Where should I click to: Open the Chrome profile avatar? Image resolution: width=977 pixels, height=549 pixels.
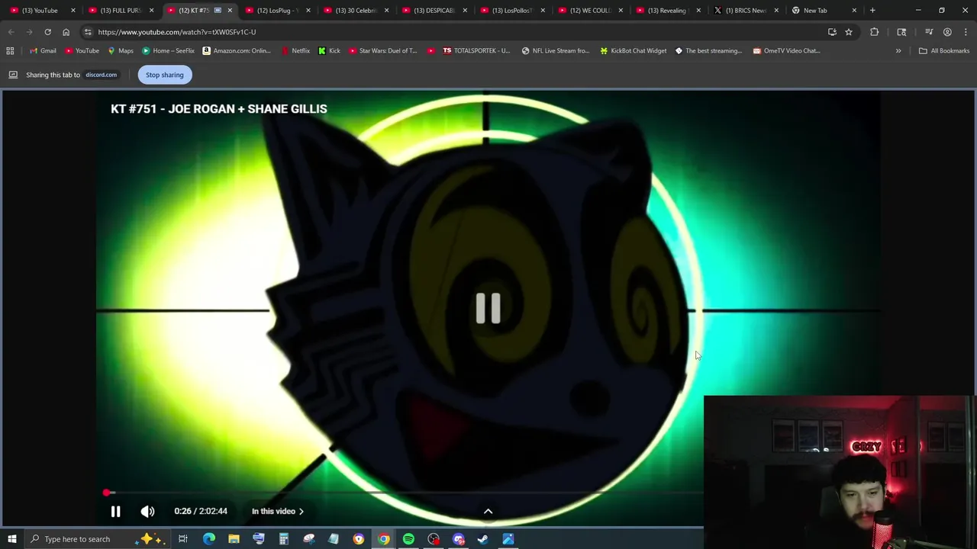click(x=947, y=32)
